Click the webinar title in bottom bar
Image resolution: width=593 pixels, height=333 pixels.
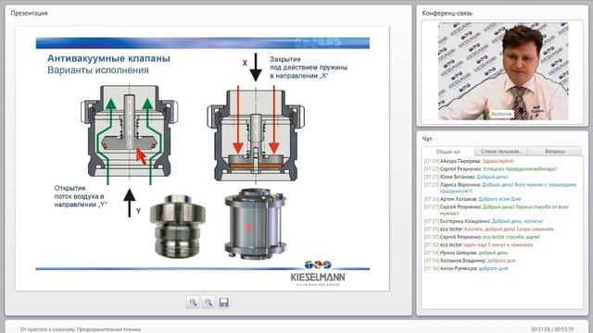pyautogui.click(x=81, y=329)
